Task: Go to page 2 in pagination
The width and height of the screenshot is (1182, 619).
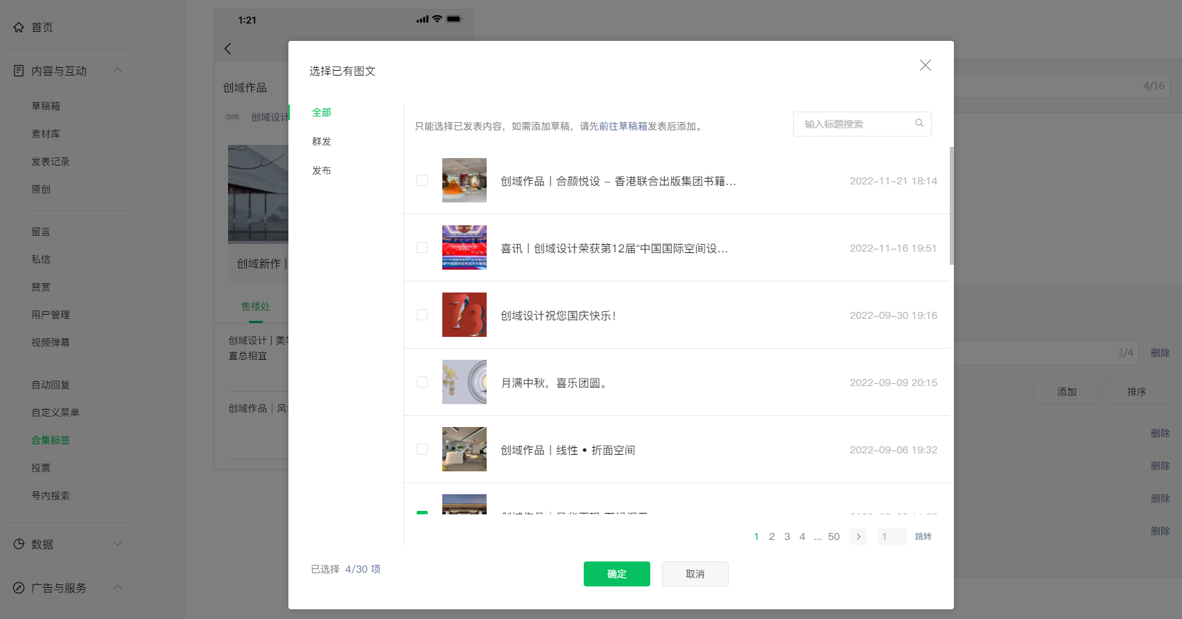Action: point(772,537)
